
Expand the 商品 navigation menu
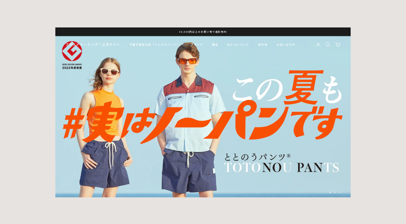coord(215,45)
